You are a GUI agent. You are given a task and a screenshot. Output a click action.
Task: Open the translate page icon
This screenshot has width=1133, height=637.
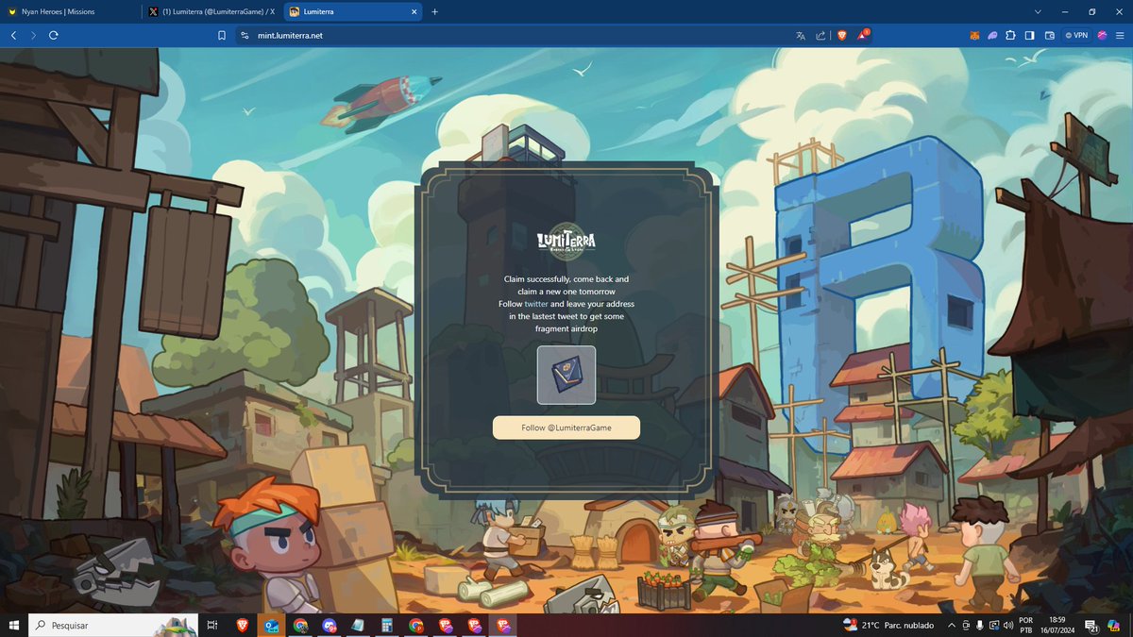tap(801, 35)
